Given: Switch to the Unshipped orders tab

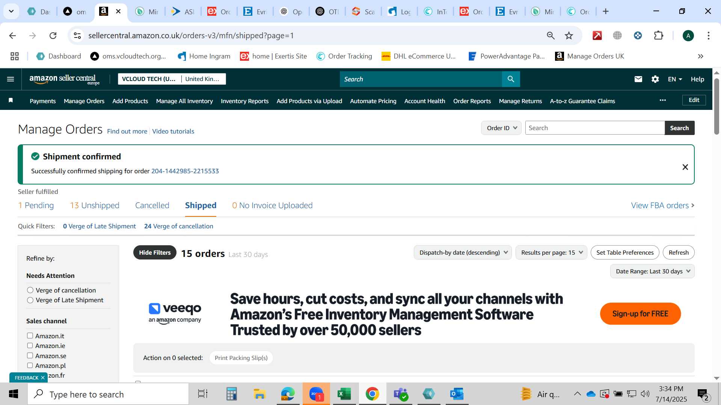Looking at the screenshot, I should (x=95, y=205).
